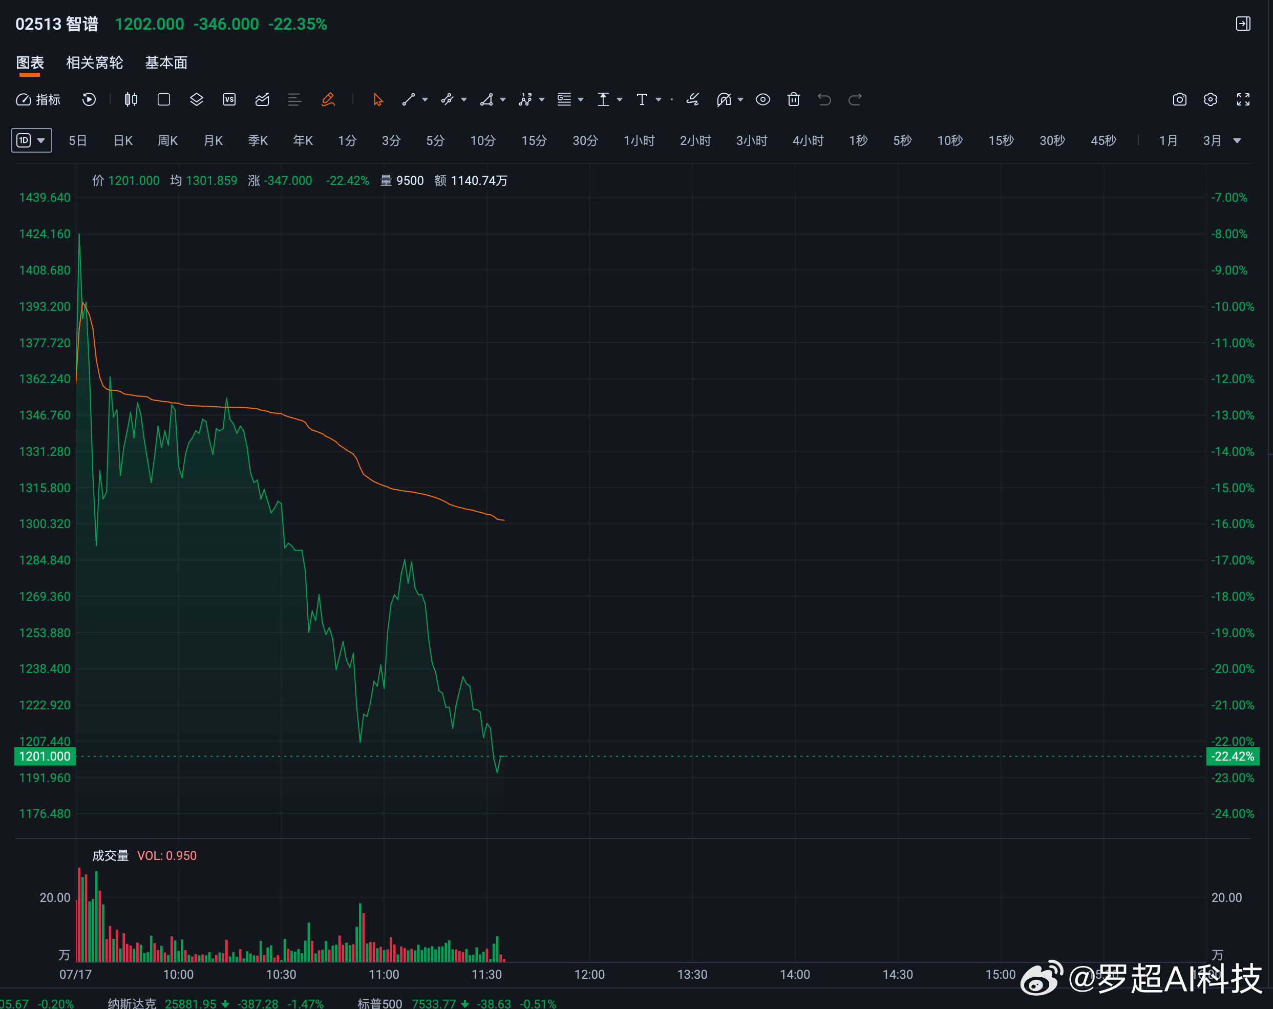This screenshot has width=1273, height=1009.
Task: Switch to 相关窝轮 tab
Action: tap(94, 62)
